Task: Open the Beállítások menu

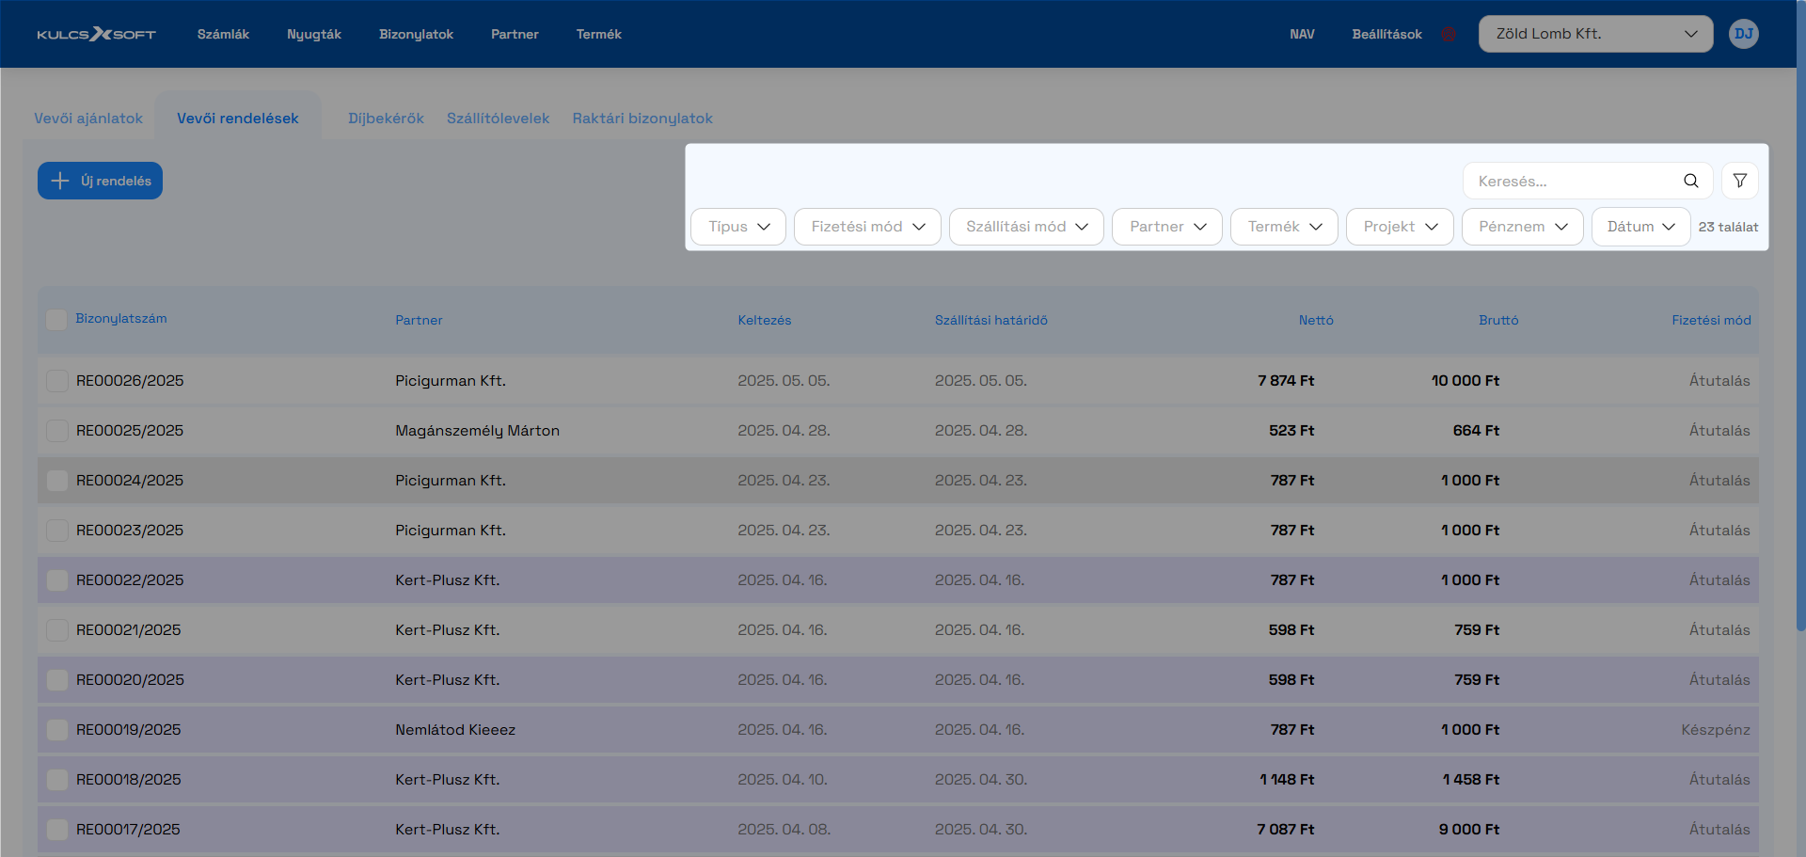Action: tap(1386, 34)
